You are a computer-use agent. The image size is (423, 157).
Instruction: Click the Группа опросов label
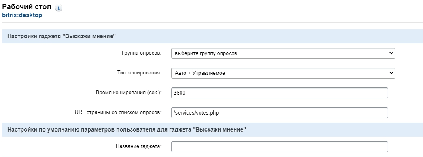point(142,53)
